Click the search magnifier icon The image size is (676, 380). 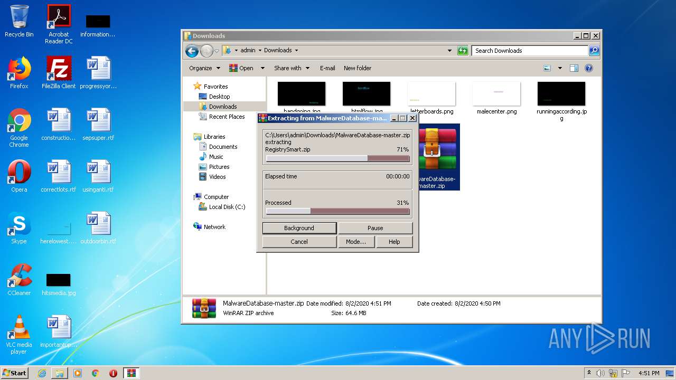[x=594, y=51]
